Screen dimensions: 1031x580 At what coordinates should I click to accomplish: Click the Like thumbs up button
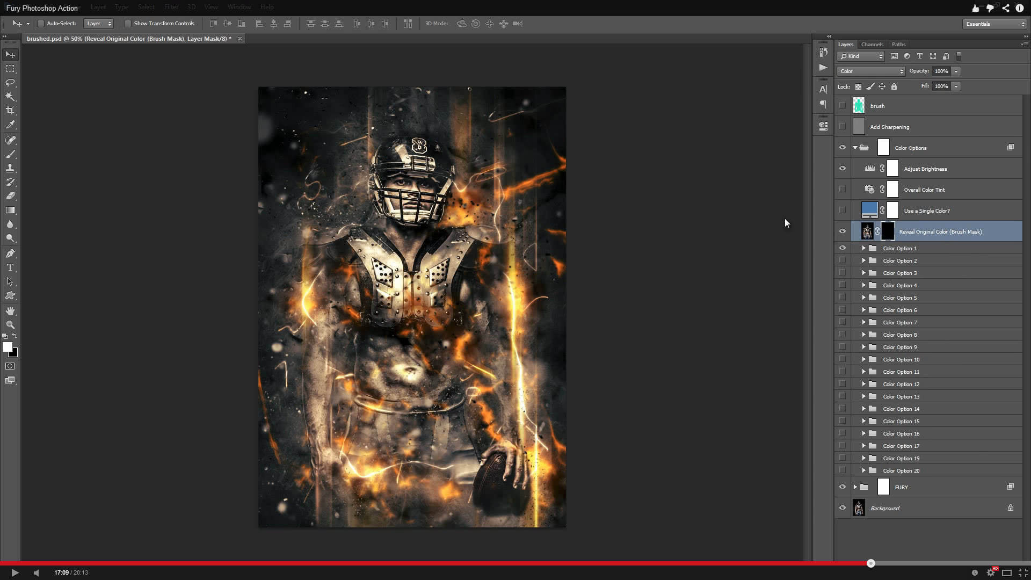(976, 8)
